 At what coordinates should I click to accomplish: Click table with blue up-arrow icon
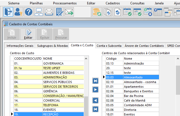coord(158,12)
